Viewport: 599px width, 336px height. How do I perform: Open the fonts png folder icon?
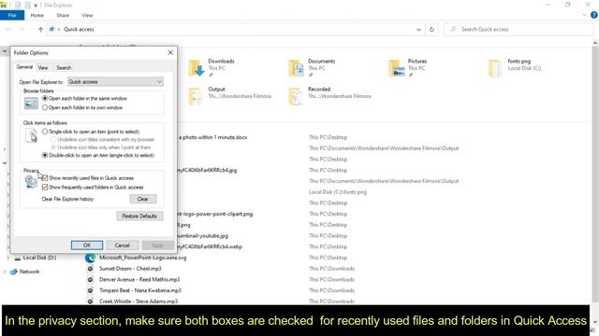(x=495, y=68)
